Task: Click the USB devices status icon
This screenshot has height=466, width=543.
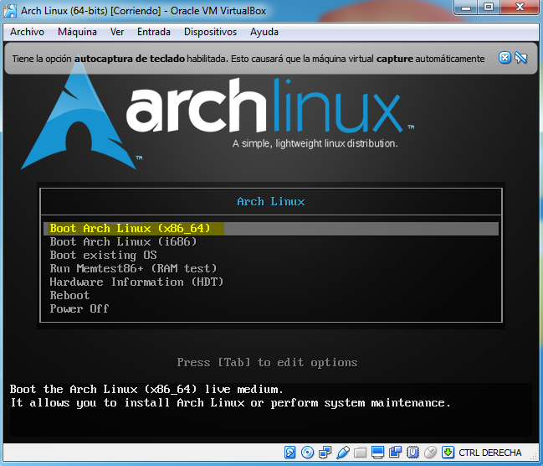Action: point(343,453)
